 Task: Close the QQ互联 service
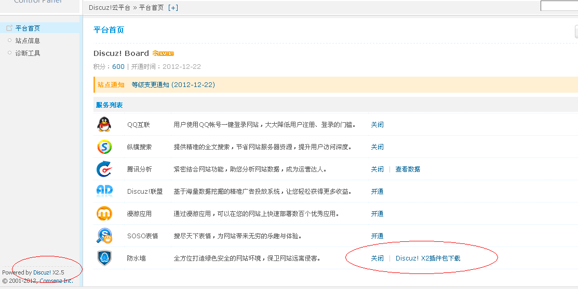click(377, 125)
